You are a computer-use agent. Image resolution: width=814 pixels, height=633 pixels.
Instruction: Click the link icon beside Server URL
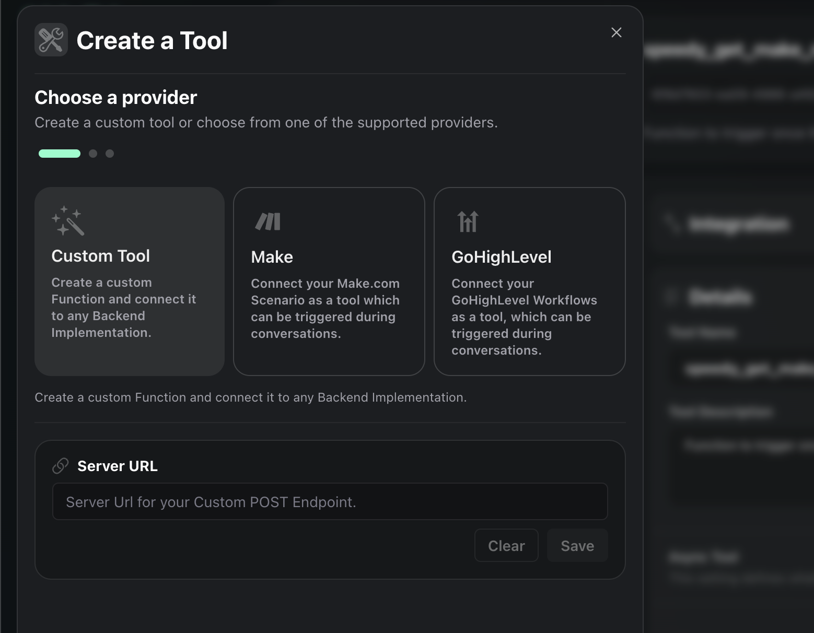point(61,466)
